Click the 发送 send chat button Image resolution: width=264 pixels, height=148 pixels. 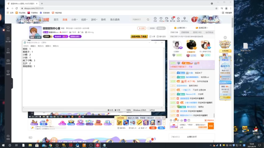211,126
